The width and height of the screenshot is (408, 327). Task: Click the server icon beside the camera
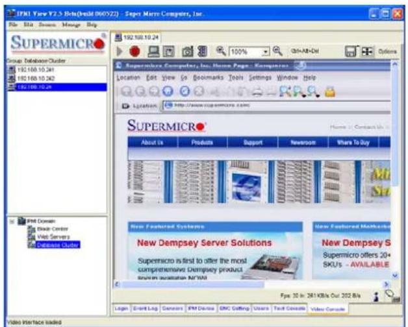[x=202, y=51]
